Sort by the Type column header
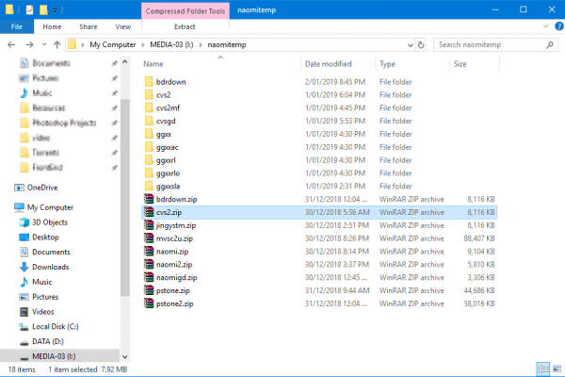The height and width of the screenshot is (377, 565). pos(412,64)
